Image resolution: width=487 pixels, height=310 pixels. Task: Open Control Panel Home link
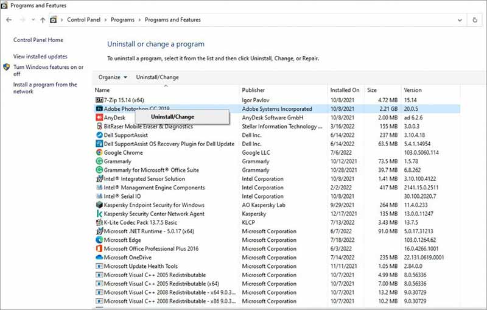(38, 40)
